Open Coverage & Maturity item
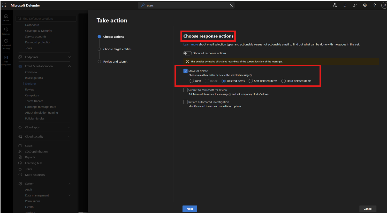 [39, 31]
